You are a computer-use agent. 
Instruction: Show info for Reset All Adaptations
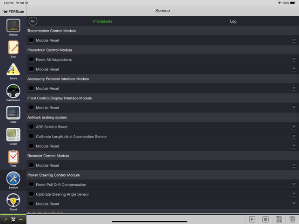tap(294, 59)
